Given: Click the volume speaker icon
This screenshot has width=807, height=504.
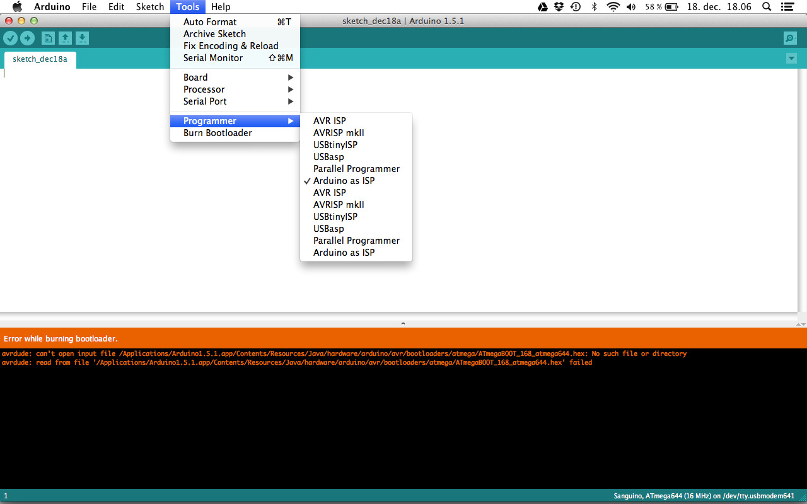Looking at the screenshot, I should coord(631,7).
